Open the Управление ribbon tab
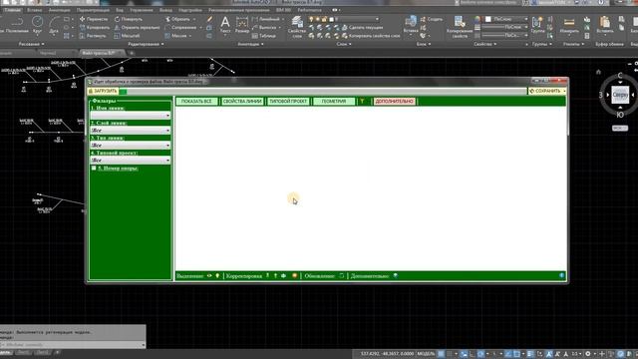This screenshot has width=638, height=359. click(x=142, y=10)
